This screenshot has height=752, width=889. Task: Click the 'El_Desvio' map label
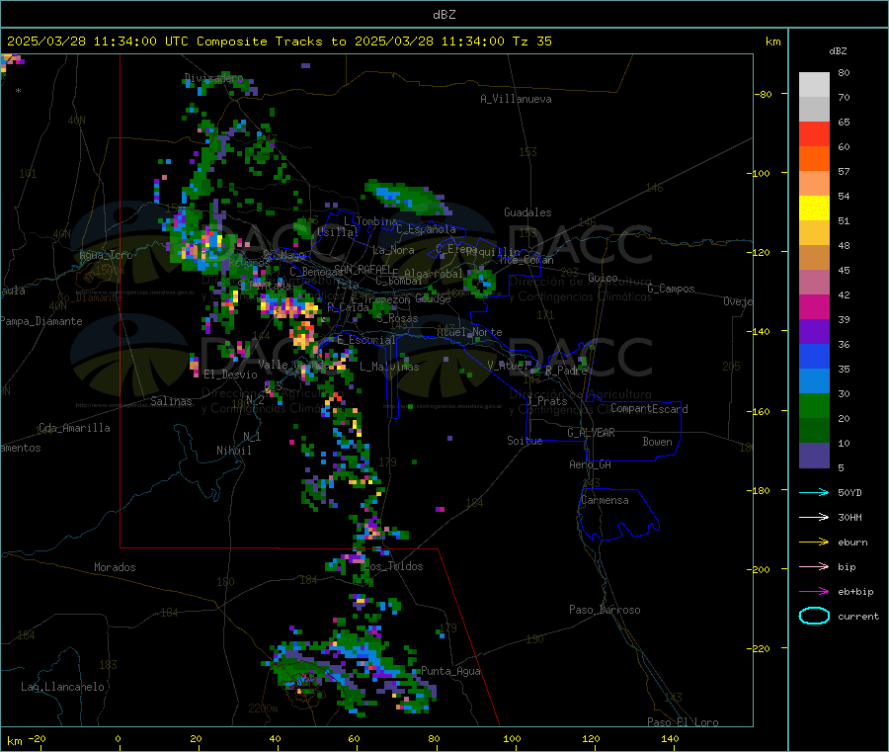[230, 375]
